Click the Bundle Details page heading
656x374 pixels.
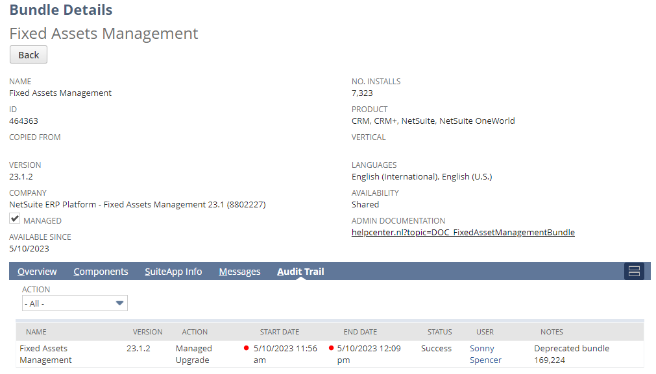tap(60, 10)
